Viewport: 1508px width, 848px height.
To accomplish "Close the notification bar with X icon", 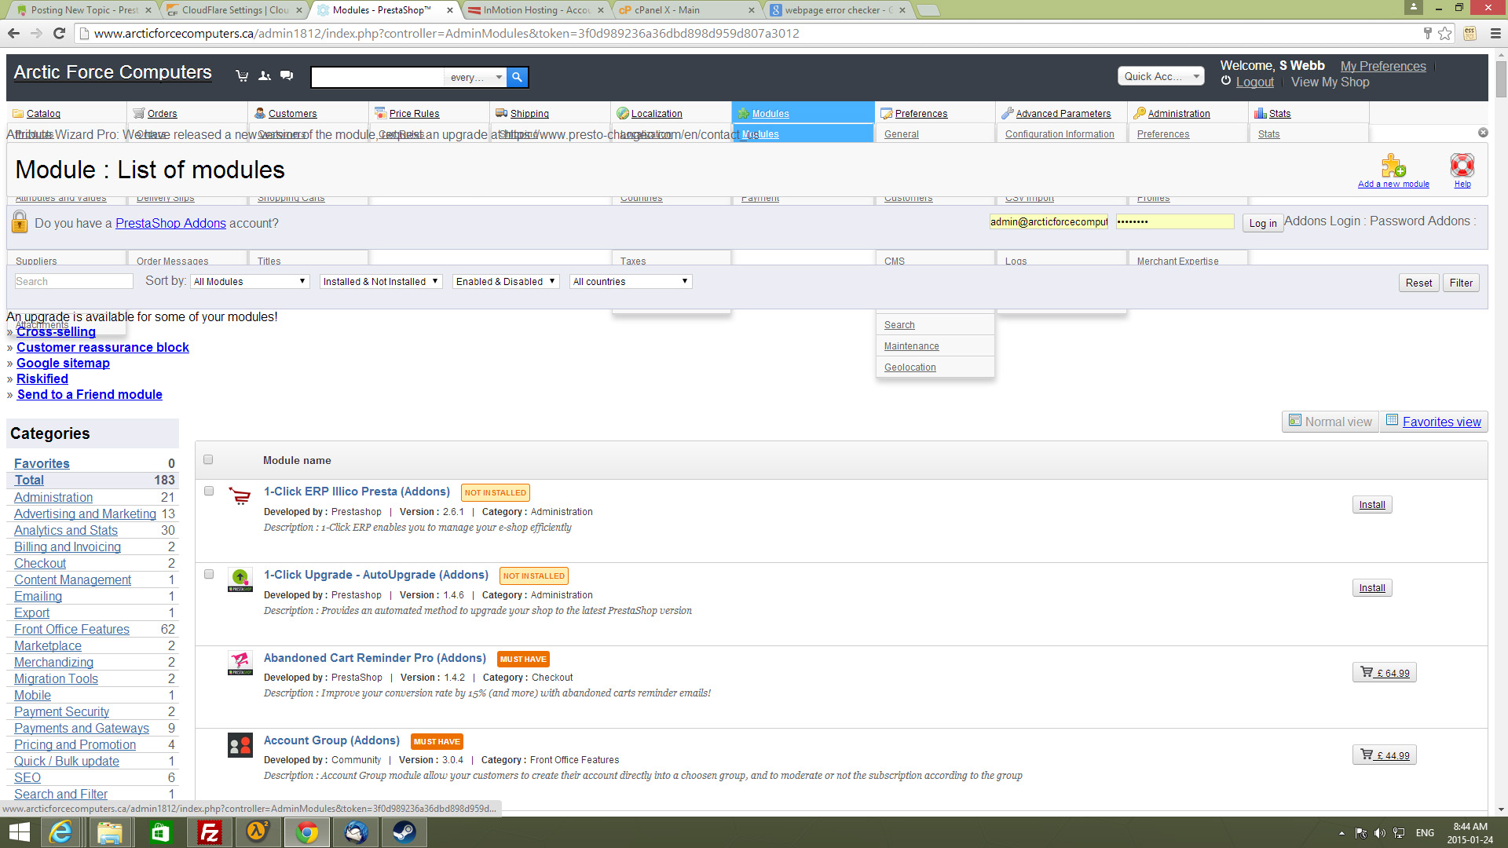I will click(1483, 133).
